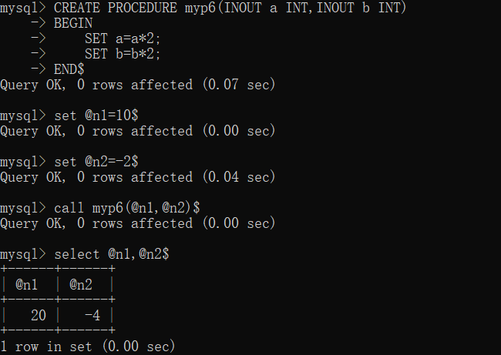
Task: Click the SET a=a*2 statement
Action: pos(123,39)
